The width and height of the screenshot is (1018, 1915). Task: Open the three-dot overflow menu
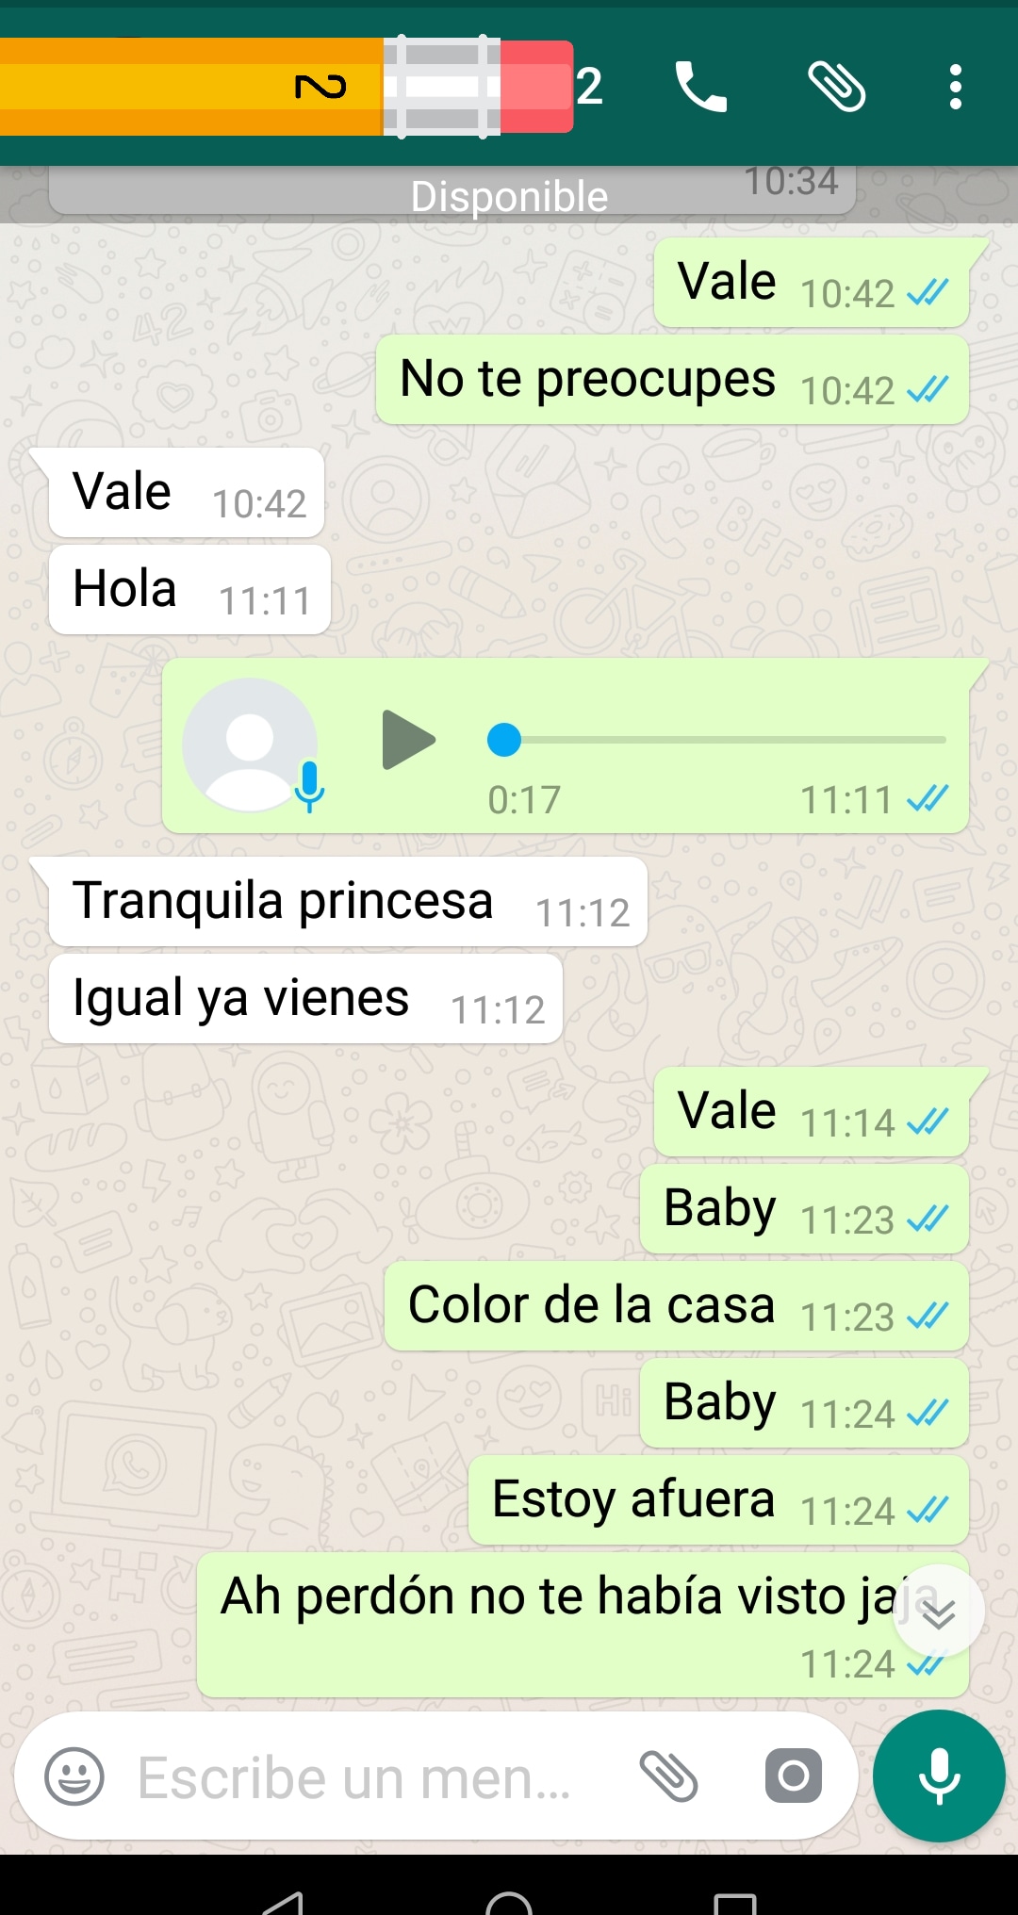pyautogui.click(x=956, y=87)
